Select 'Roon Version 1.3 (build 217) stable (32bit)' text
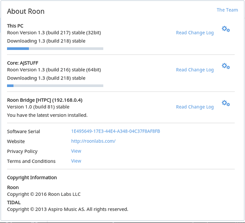This screenshot has width=245, height=223. tap(54, 33)
